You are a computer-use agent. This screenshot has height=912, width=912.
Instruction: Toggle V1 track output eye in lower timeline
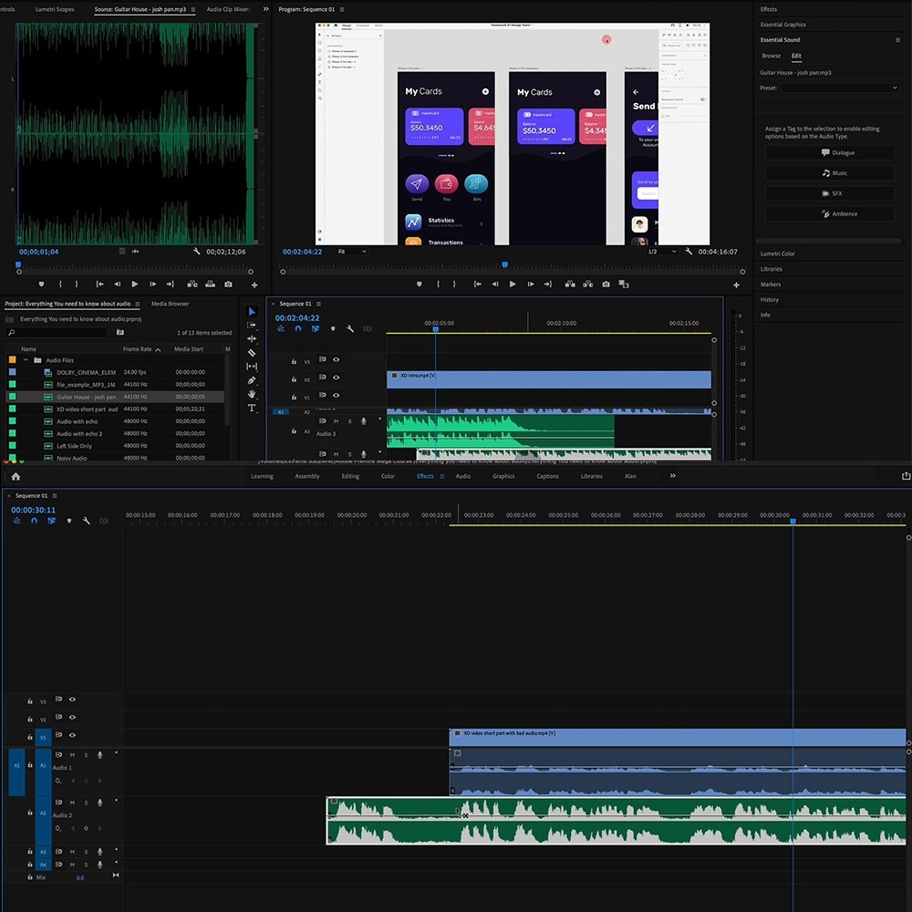click(72, 736)
